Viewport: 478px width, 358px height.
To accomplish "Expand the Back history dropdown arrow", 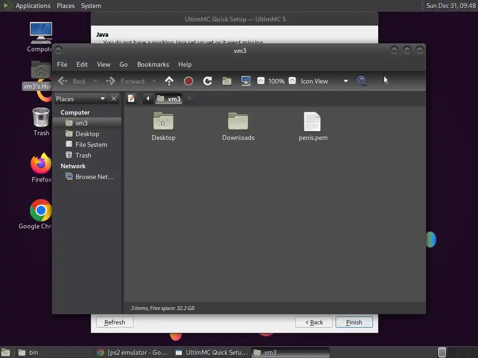I will 95,81.
